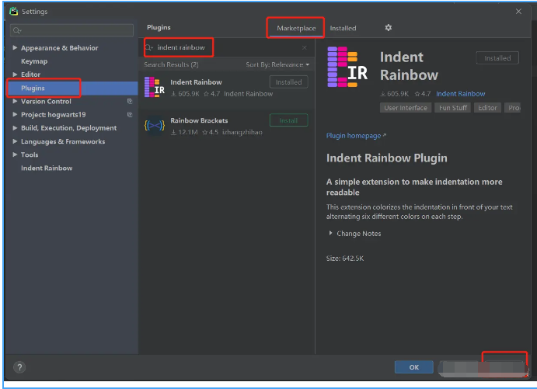Select Tools settings category
The width and height of the screenshot is (537, 389).
tap(30, 155)
